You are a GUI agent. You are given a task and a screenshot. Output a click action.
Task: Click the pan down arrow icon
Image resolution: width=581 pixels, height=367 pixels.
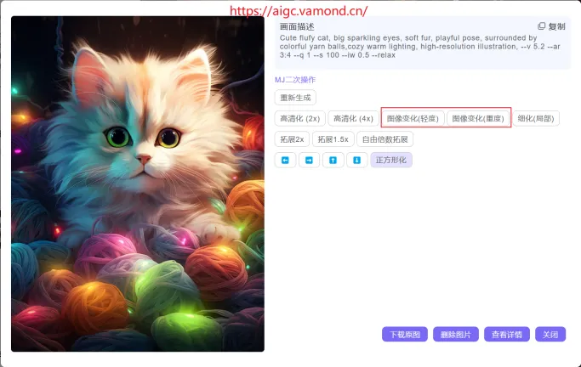pyautogui.click(x=356, y=161)
